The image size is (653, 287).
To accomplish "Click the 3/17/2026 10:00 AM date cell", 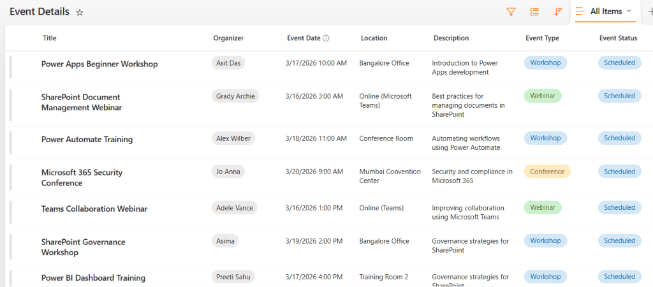I will tap(316, 63).
